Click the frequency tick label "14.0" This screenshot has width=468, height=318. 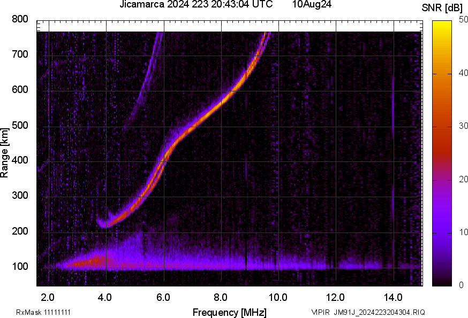393,298
